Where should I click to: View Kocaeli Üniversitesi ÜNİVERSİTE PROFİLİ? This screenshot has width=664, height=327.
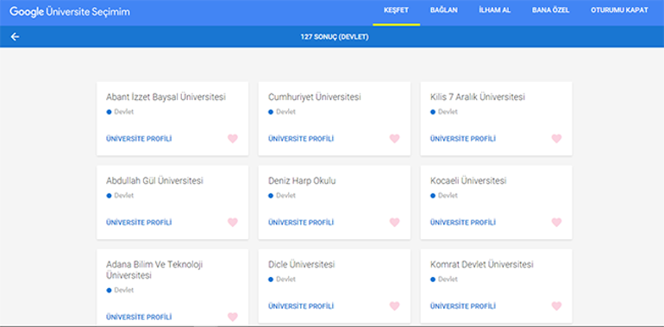[x=463, y=223]
